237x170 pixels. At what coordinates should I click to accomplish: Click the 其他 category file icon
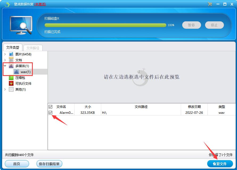pyautogui.click(x=11, y=90)
